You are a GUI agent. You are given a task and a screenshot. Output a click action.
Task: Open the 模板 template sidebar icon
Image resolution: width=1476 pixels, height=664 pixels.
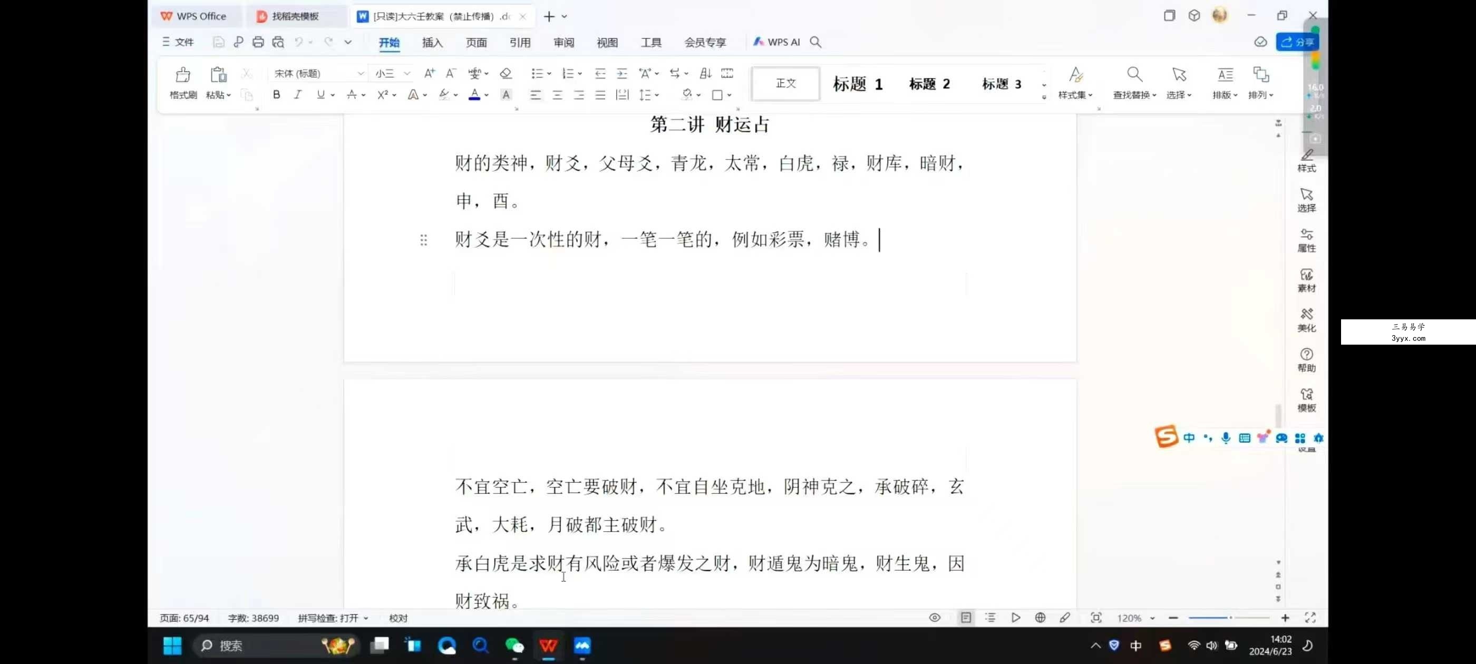tap(1306, 401)
